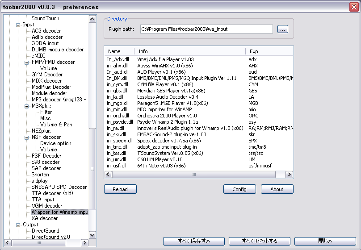This screenshot has height=250, width=361.
Task: Select SNESAPU SPC Decoder in tree
Action: 59,187
